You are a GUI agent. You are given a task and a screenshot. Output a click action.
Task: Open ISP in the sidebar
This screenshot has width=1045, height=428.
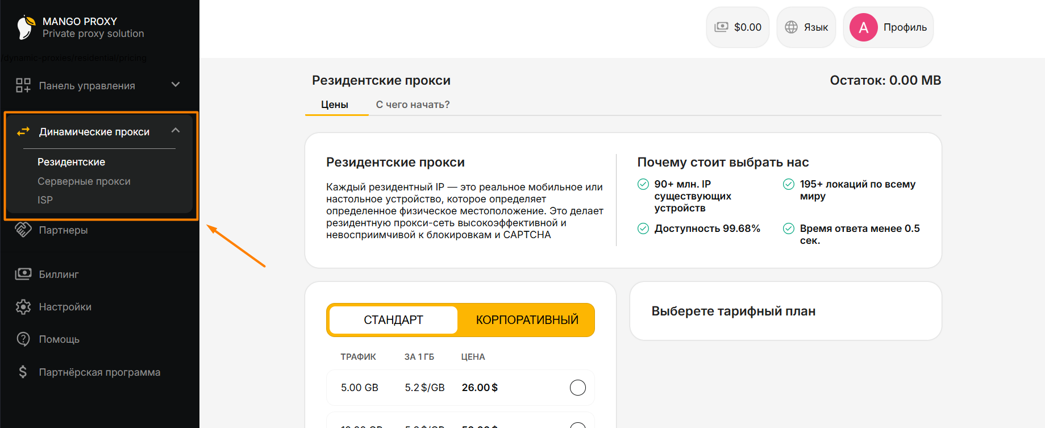pos(45,200)
